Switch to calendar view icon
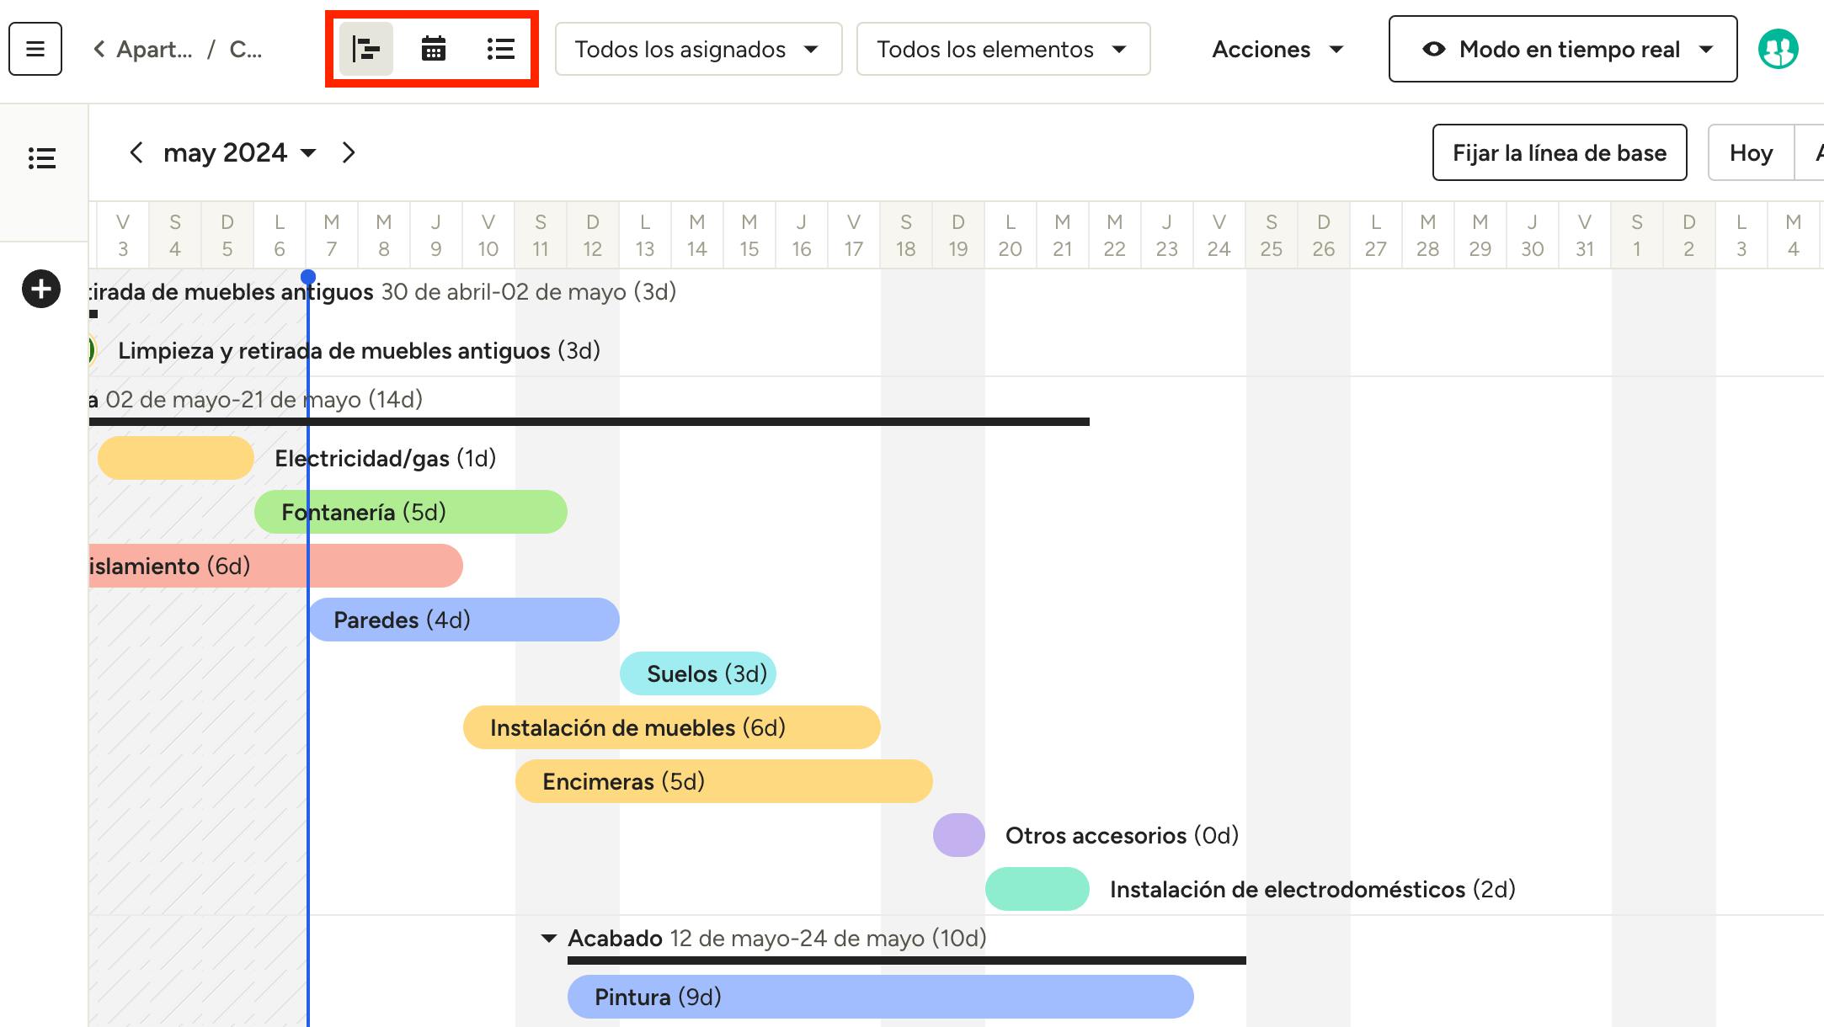1824x1027 pixels. click(x=434, y=49)
